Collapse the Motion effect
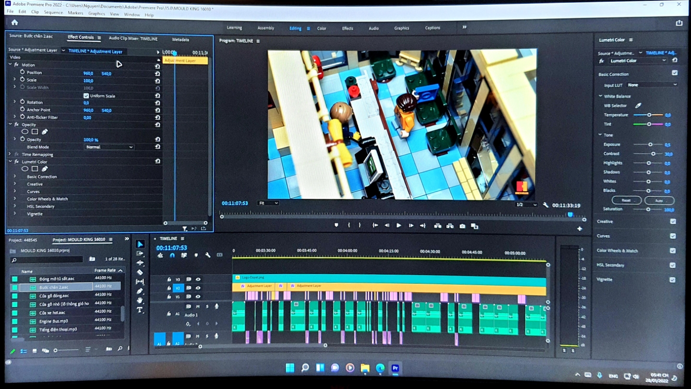Viewport: 691px width, 389px height. [10, 65]
